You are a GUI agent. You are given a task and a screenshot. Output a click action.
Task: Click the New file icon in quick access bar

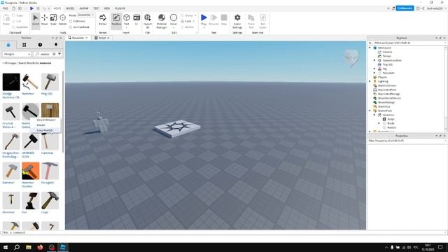14,8
